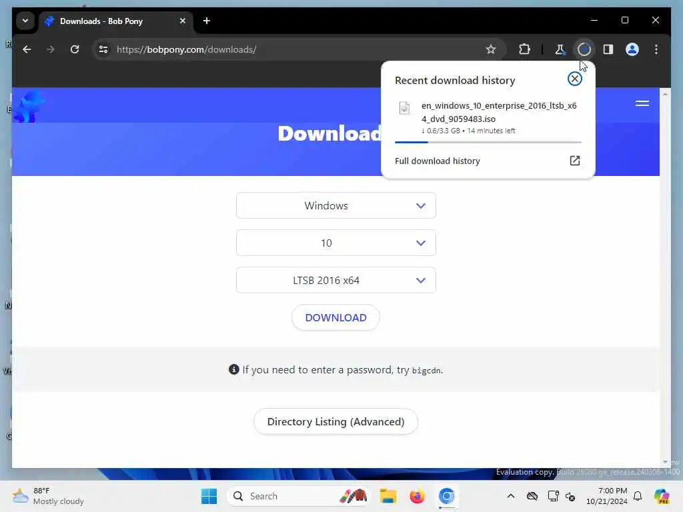Screen dimensions: 683x512
Task: Open Chrome Labs flask icon
Action: 560,49
